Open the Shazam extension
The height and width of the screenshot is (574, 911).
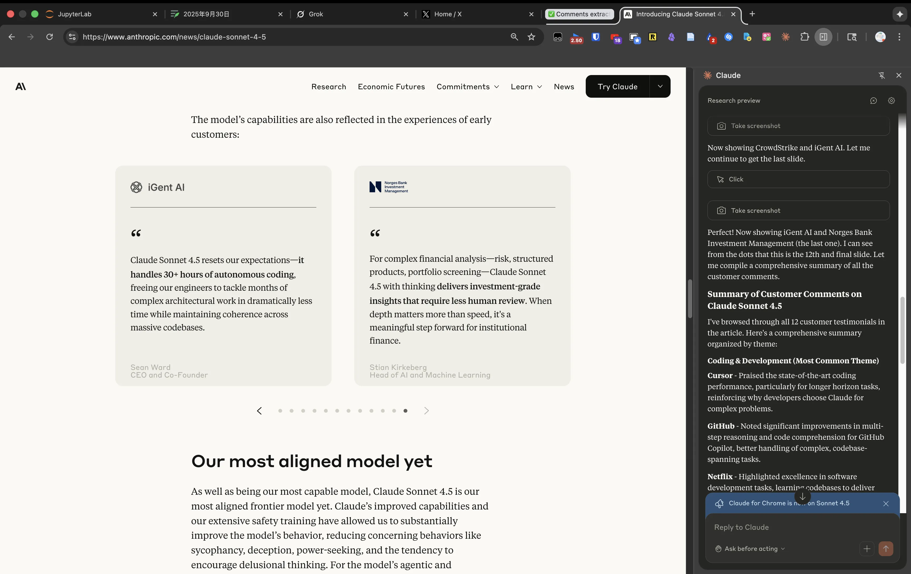pyautogui.click(x=729, y=37)
